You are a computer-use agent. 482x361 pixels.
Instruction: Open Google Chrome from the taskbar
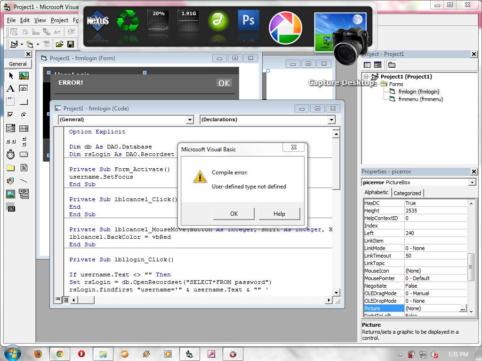click(60, 354)
